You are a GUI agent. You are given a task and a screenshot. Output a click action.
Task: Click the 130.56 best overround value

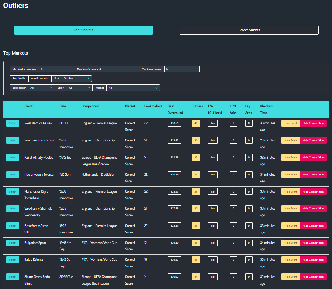point(174,174)
